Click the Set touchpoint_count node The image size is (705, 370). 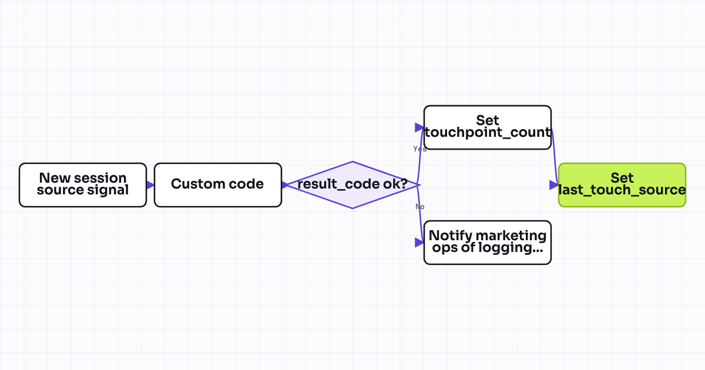488,127
